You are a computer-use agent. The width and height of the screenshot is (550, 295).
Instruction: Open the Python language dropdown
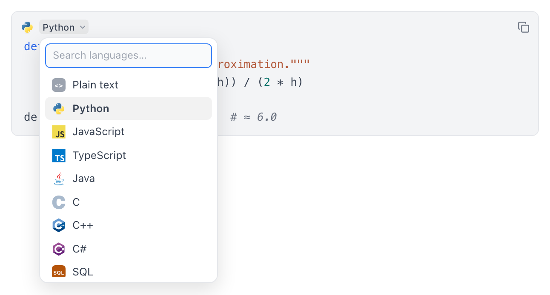pos(64,27)
